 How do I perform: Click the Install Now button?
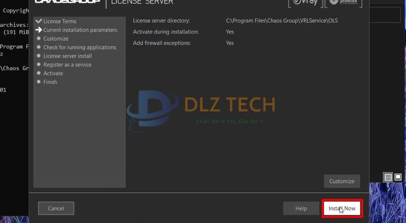[x=342, y=209]
